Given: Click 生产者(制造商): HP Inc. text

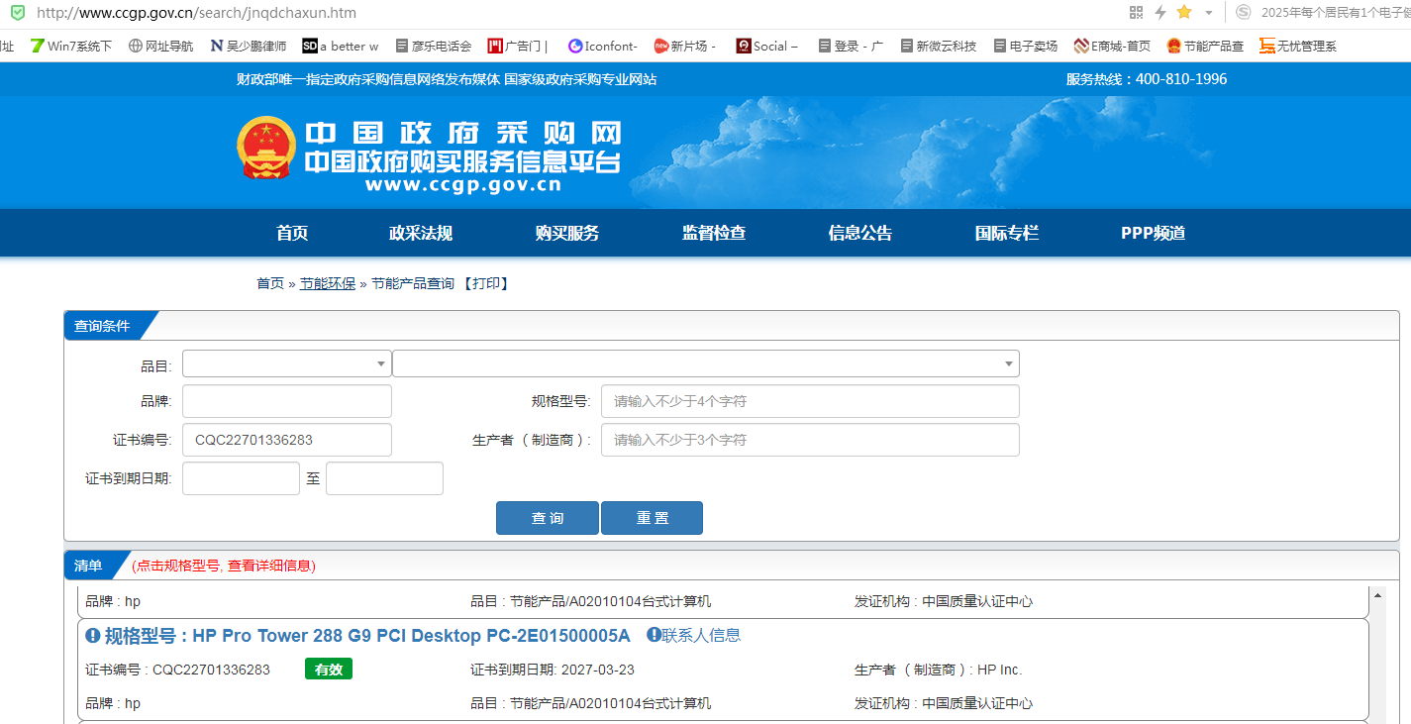Looking at the screenshot, I should pyautogui.click(x=939, y=670).
